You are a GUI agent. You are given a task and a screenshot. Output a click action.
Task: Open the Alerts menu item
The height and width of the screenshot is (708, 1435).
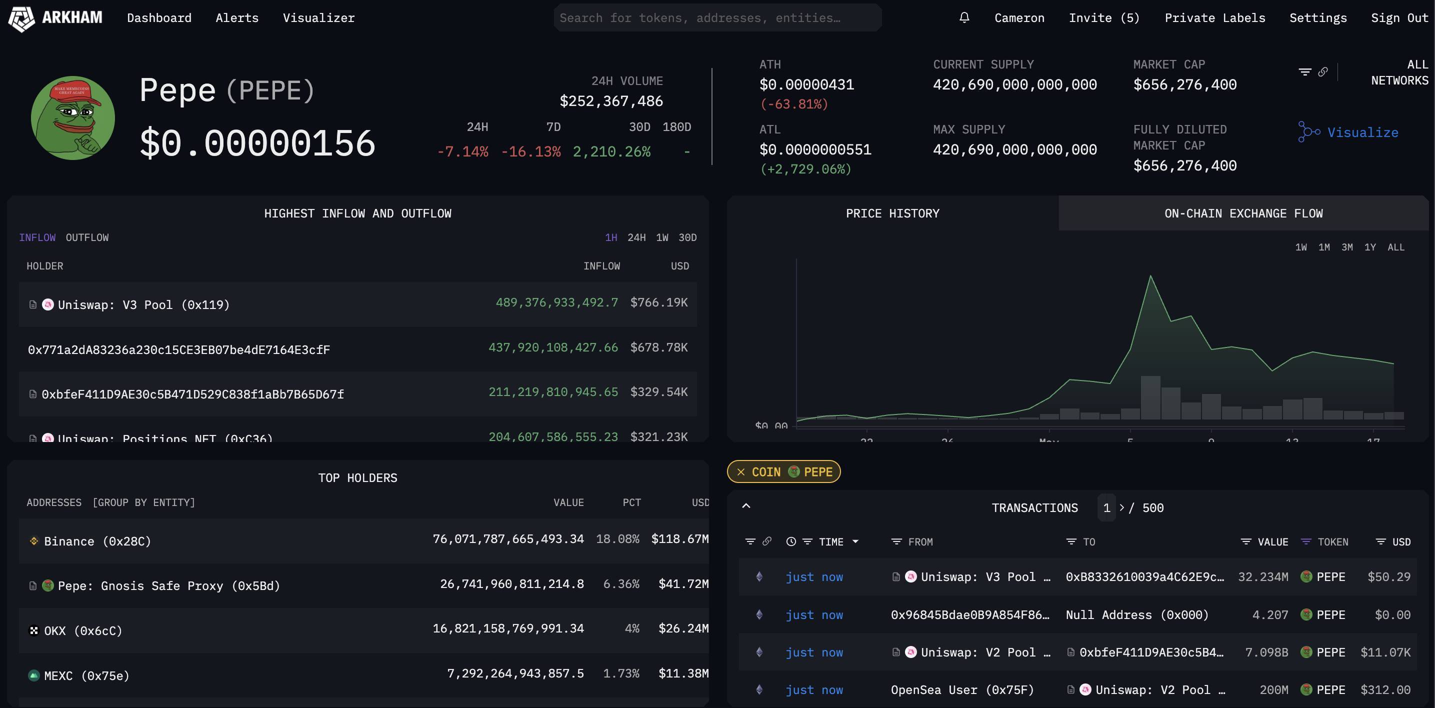point(237,18)
